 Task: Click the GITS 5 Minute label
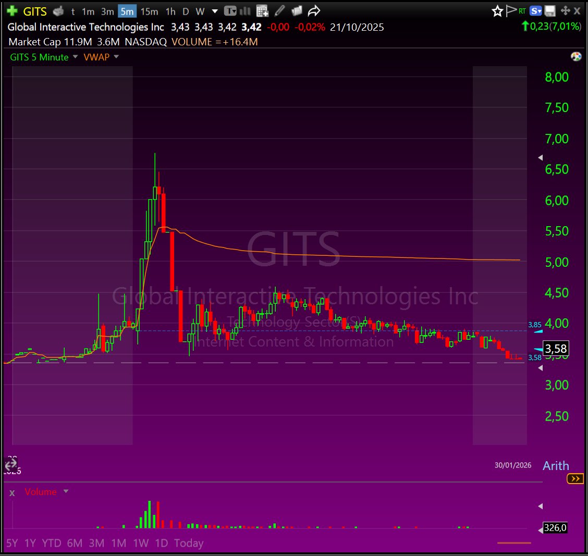pyautogui.click(x=40, y=57)
